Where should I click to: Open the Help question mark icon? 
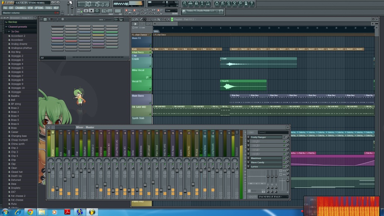click(252, 4)
